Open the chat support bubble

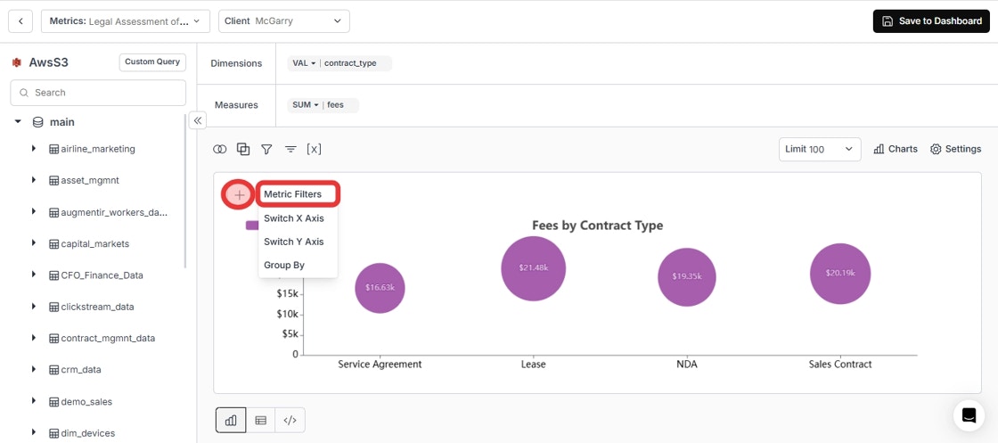[x=969, y=415]
